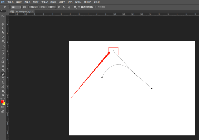Select the Eyedropper tool
199x140 pixels.
(3, 37)
